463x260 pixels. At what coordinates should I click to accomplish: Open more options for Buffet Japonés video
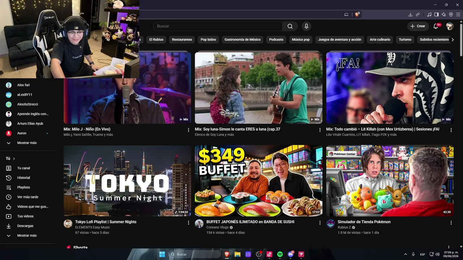click(320, 223)
